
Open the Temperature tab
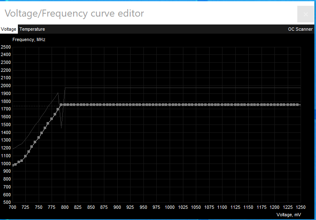click(x=32, y=29)
